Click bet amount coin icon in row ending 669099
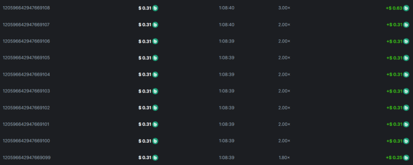Screen dimensions: 413x165 155,158
